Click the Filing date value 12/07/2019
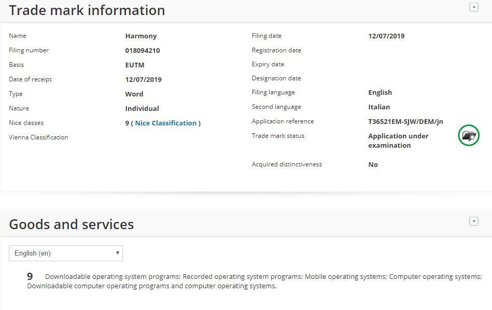492x310 pixels. pyautogui.click(x=386, y=36)
